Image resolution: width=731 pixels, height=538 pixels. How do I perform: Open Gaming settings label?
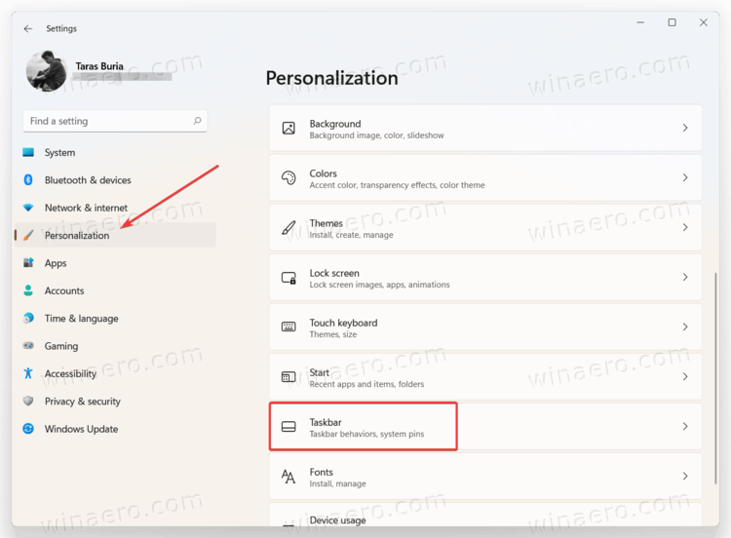pyautogui.click(x=61, y=346)
